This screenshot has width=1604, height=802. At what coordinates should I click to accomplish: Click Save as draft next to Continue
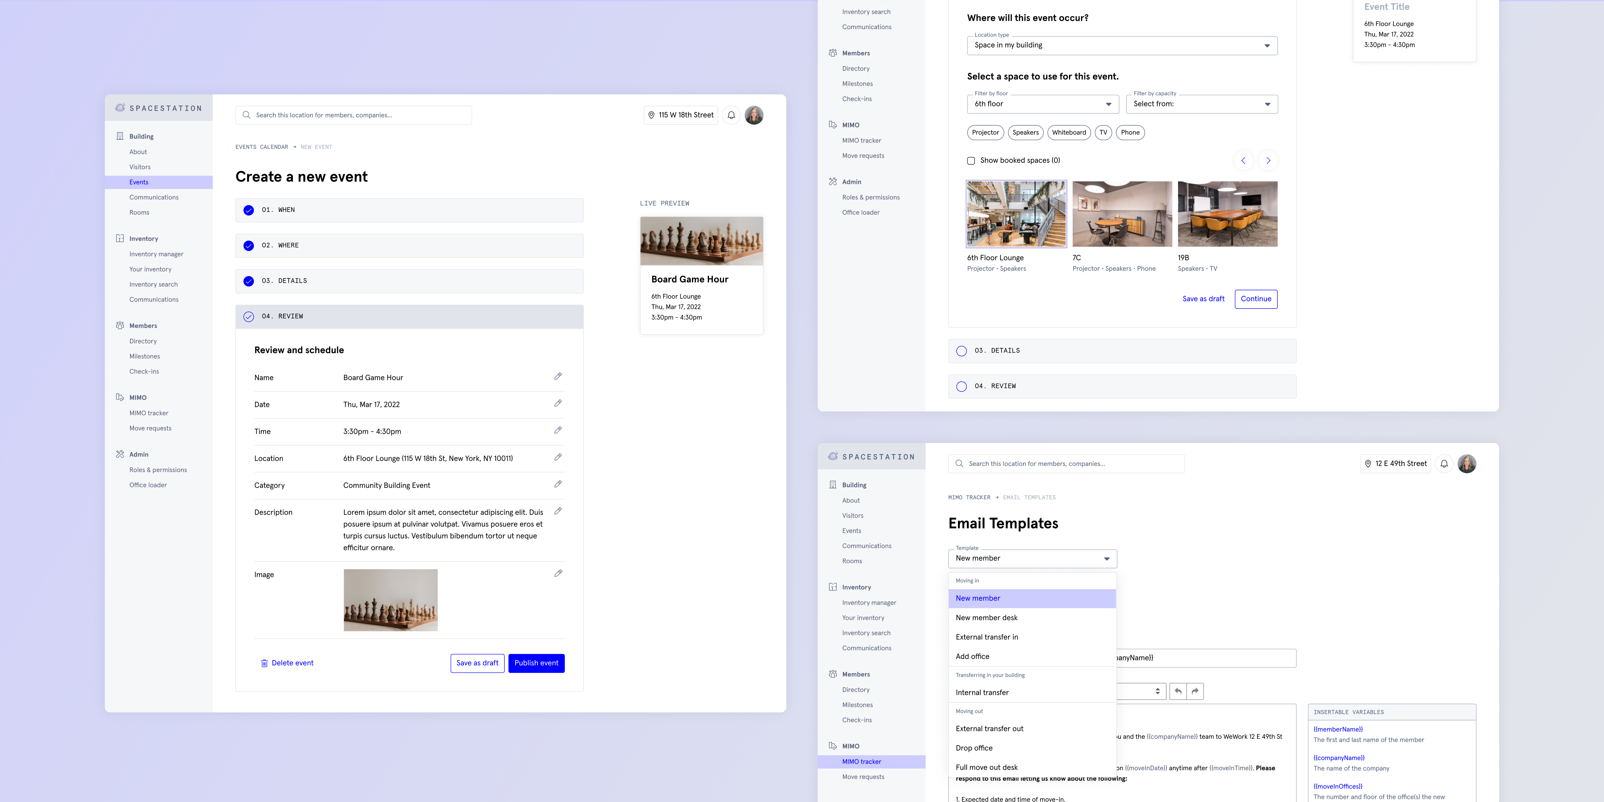tap(1203, 299)
